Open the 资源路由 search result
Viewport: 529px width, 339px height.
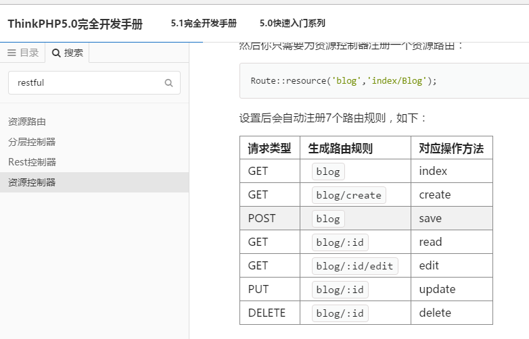point(27,122)
